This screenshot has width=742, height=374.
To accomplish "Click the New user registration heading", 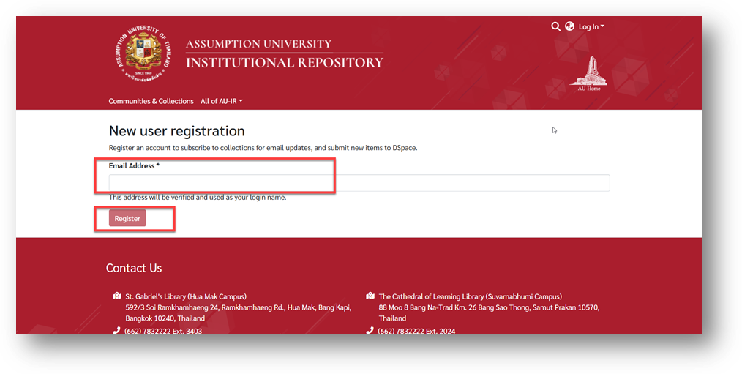I will (x=176, y=131).
